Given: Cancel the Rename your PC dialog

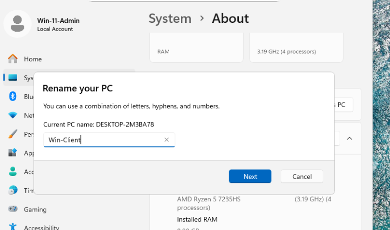Looking at the screenshot, I should (x=302, y=177).
